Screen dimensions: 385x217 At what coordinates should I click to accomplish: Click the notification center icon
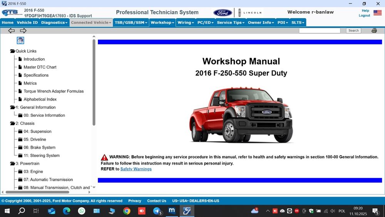pos(375,211)
